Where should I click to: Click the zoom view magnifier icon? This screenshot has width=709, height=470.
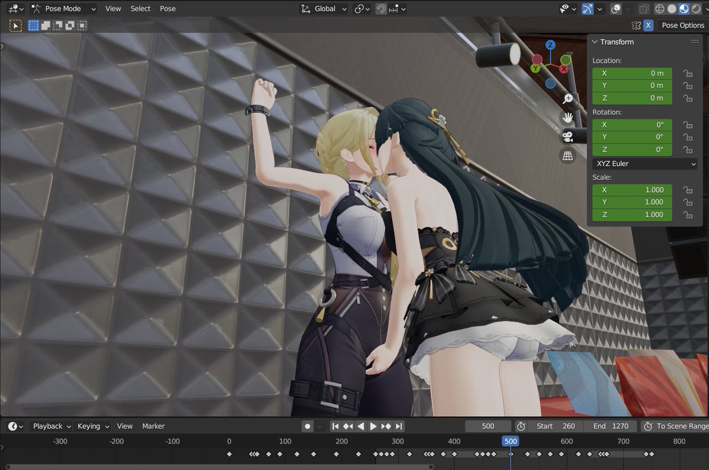point(568,99)
